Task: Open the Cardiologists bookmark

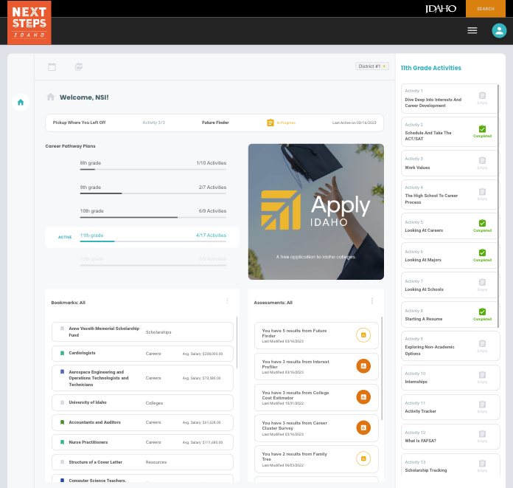Action: [142, 354]
